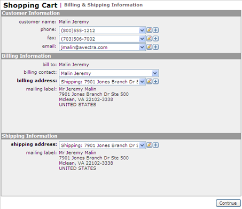242x209 pixels.
Task: Edit the email address with pencil icon
Action: tap(149, 47)
